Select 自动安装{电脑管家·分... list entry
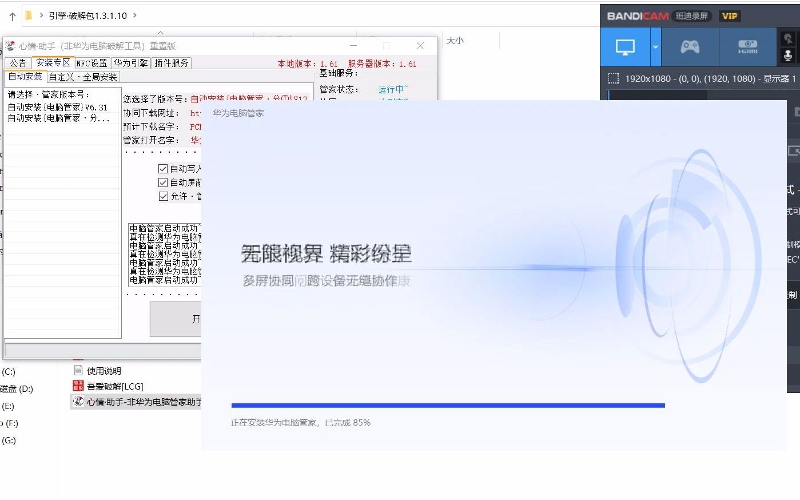The height and width of the screenshot is (500, 800). click(x=59, y=118)
